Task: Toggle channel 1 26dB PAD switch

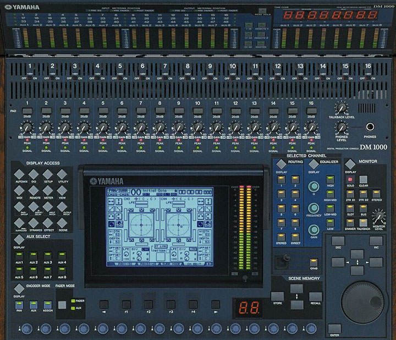Action: tap(25, 111)
